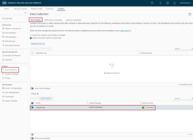
Task: Open the Detector Activation tab
Action: (x=73, y=20)
